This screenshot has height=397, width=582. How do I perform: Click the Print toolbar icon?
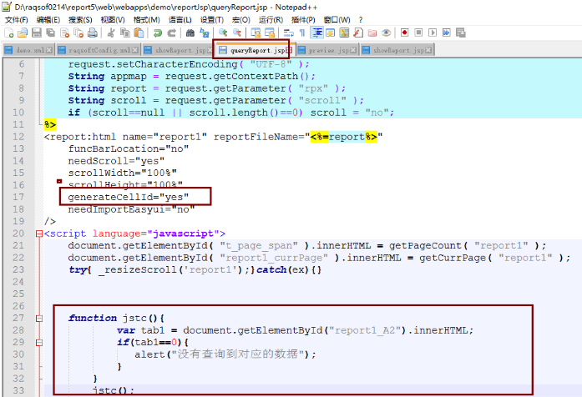click(x=93, y=33)
